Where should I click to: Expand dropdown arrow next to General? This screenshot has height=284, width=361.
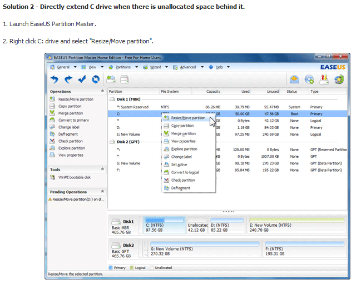[x=75, y=67]
